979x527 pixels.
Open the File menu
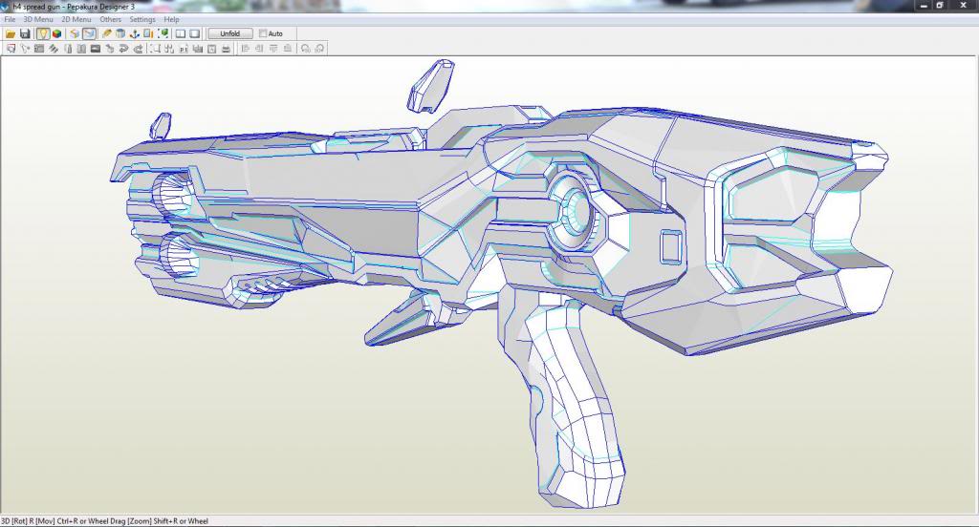(10, 19)
